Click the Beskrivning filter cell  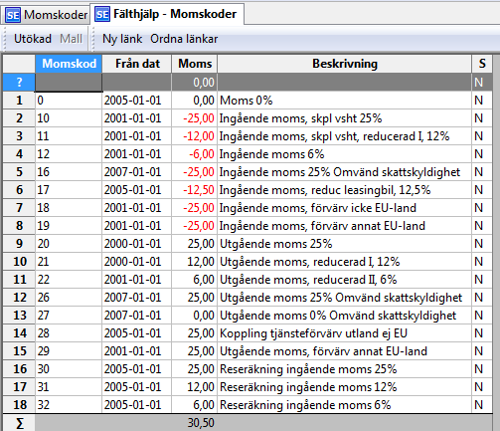coord(345,82)
